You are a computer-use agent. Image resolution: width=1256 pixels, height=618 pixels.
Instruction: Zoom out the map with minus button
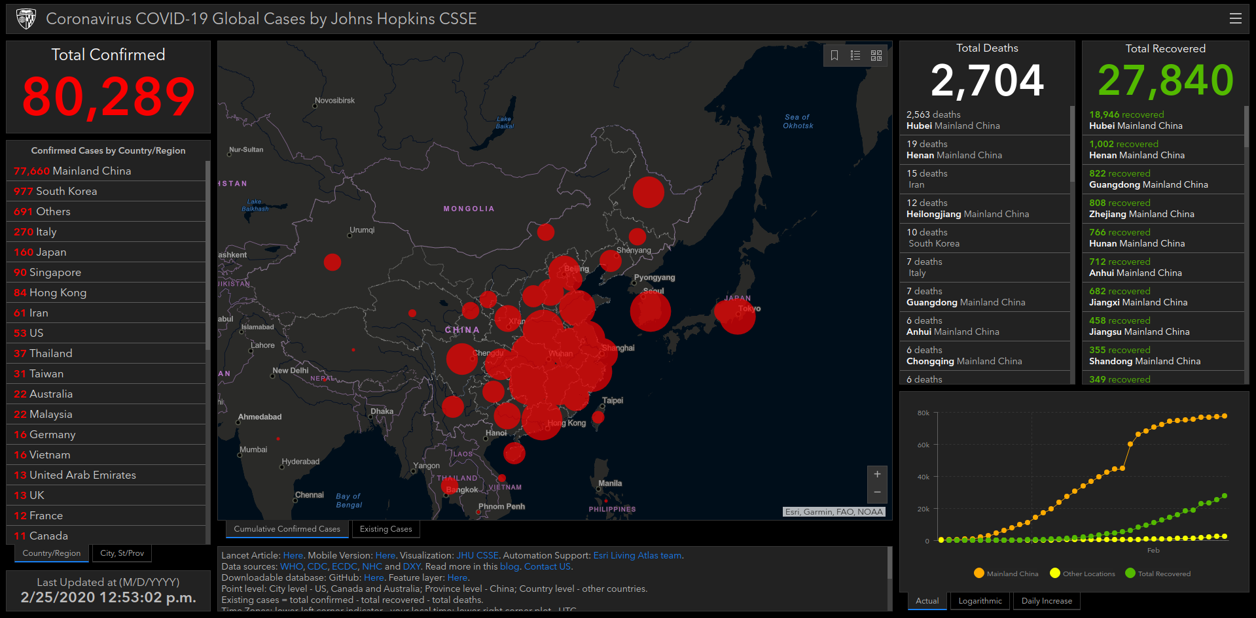(877, 492)
